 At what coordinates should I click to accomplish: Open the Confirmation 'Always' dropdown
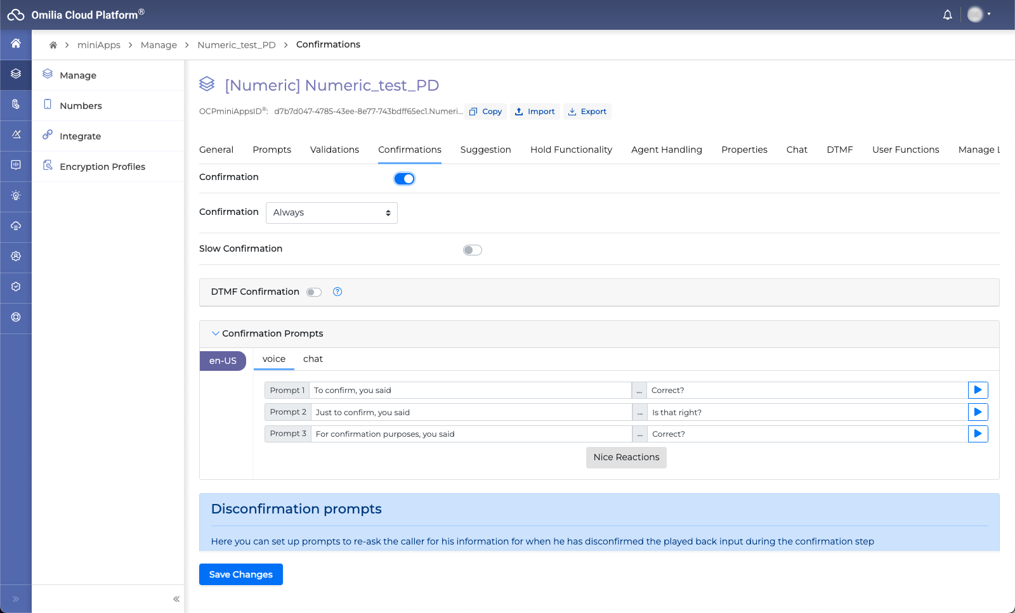[331, 213]
